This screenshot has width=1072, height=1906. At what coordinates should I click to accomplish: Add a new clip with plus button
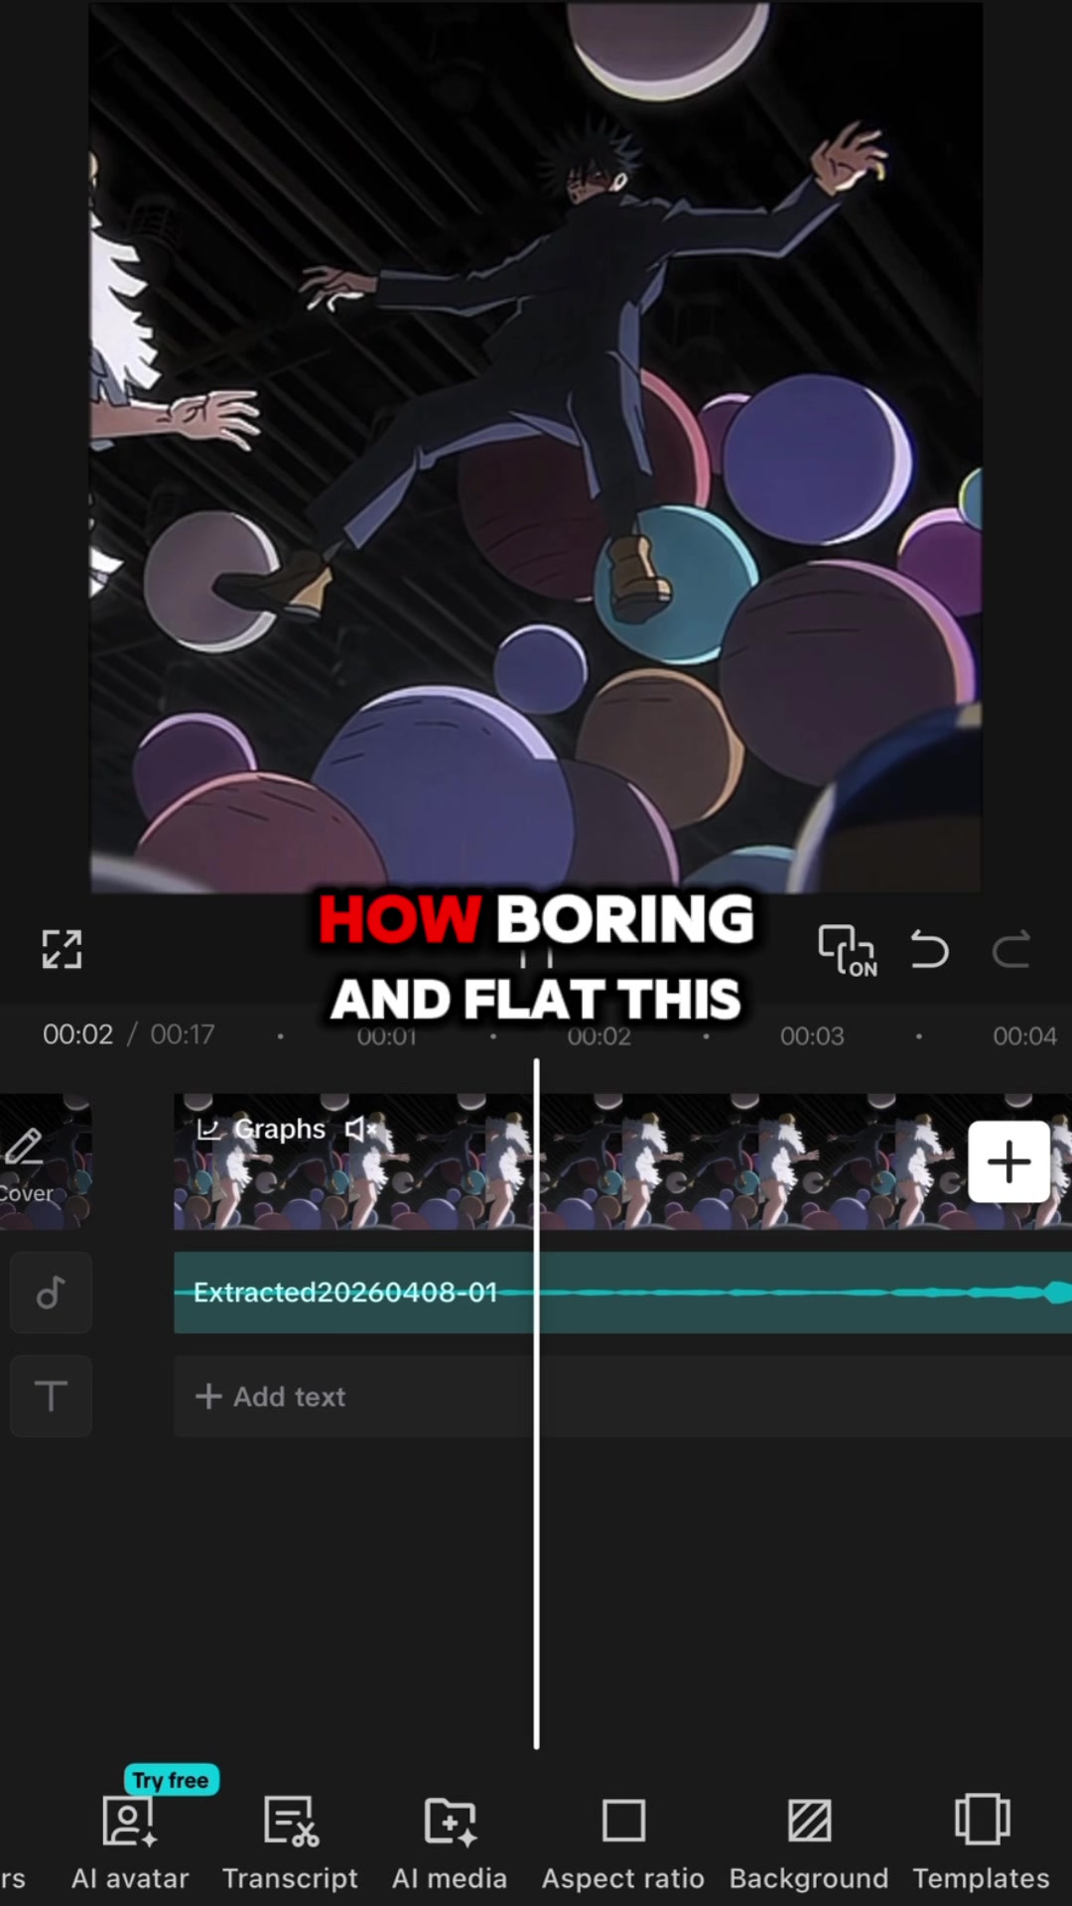point(1008,1161)
